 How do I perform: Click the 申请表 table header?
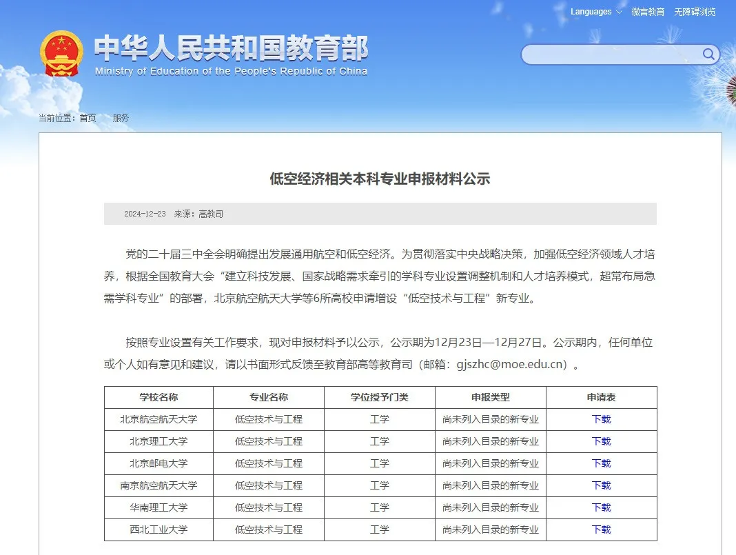tap(601, 397)
